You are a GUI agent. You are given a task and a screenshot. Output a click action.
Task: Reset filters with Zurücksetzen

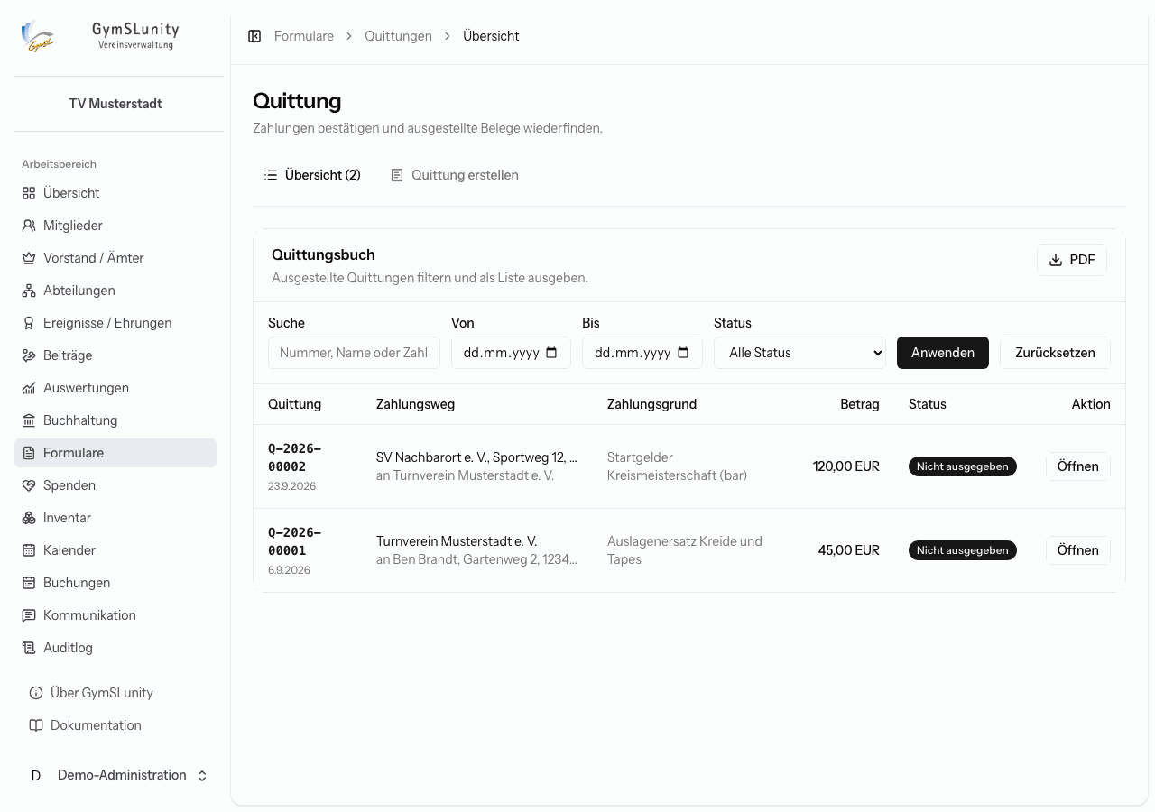pyautogui.click(x=1055, y=353)
